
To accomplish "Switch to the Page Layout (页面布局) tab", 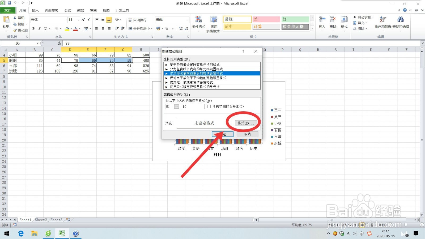I will point(52,10).
